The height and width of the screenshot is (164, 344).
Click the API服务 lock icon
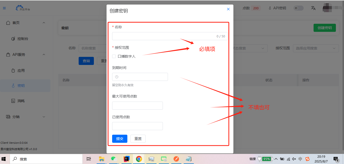coord(8,55)
